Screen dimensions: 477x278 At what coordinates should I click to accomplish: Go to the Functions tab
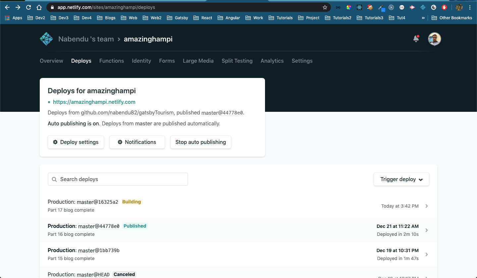pos(112,61)
